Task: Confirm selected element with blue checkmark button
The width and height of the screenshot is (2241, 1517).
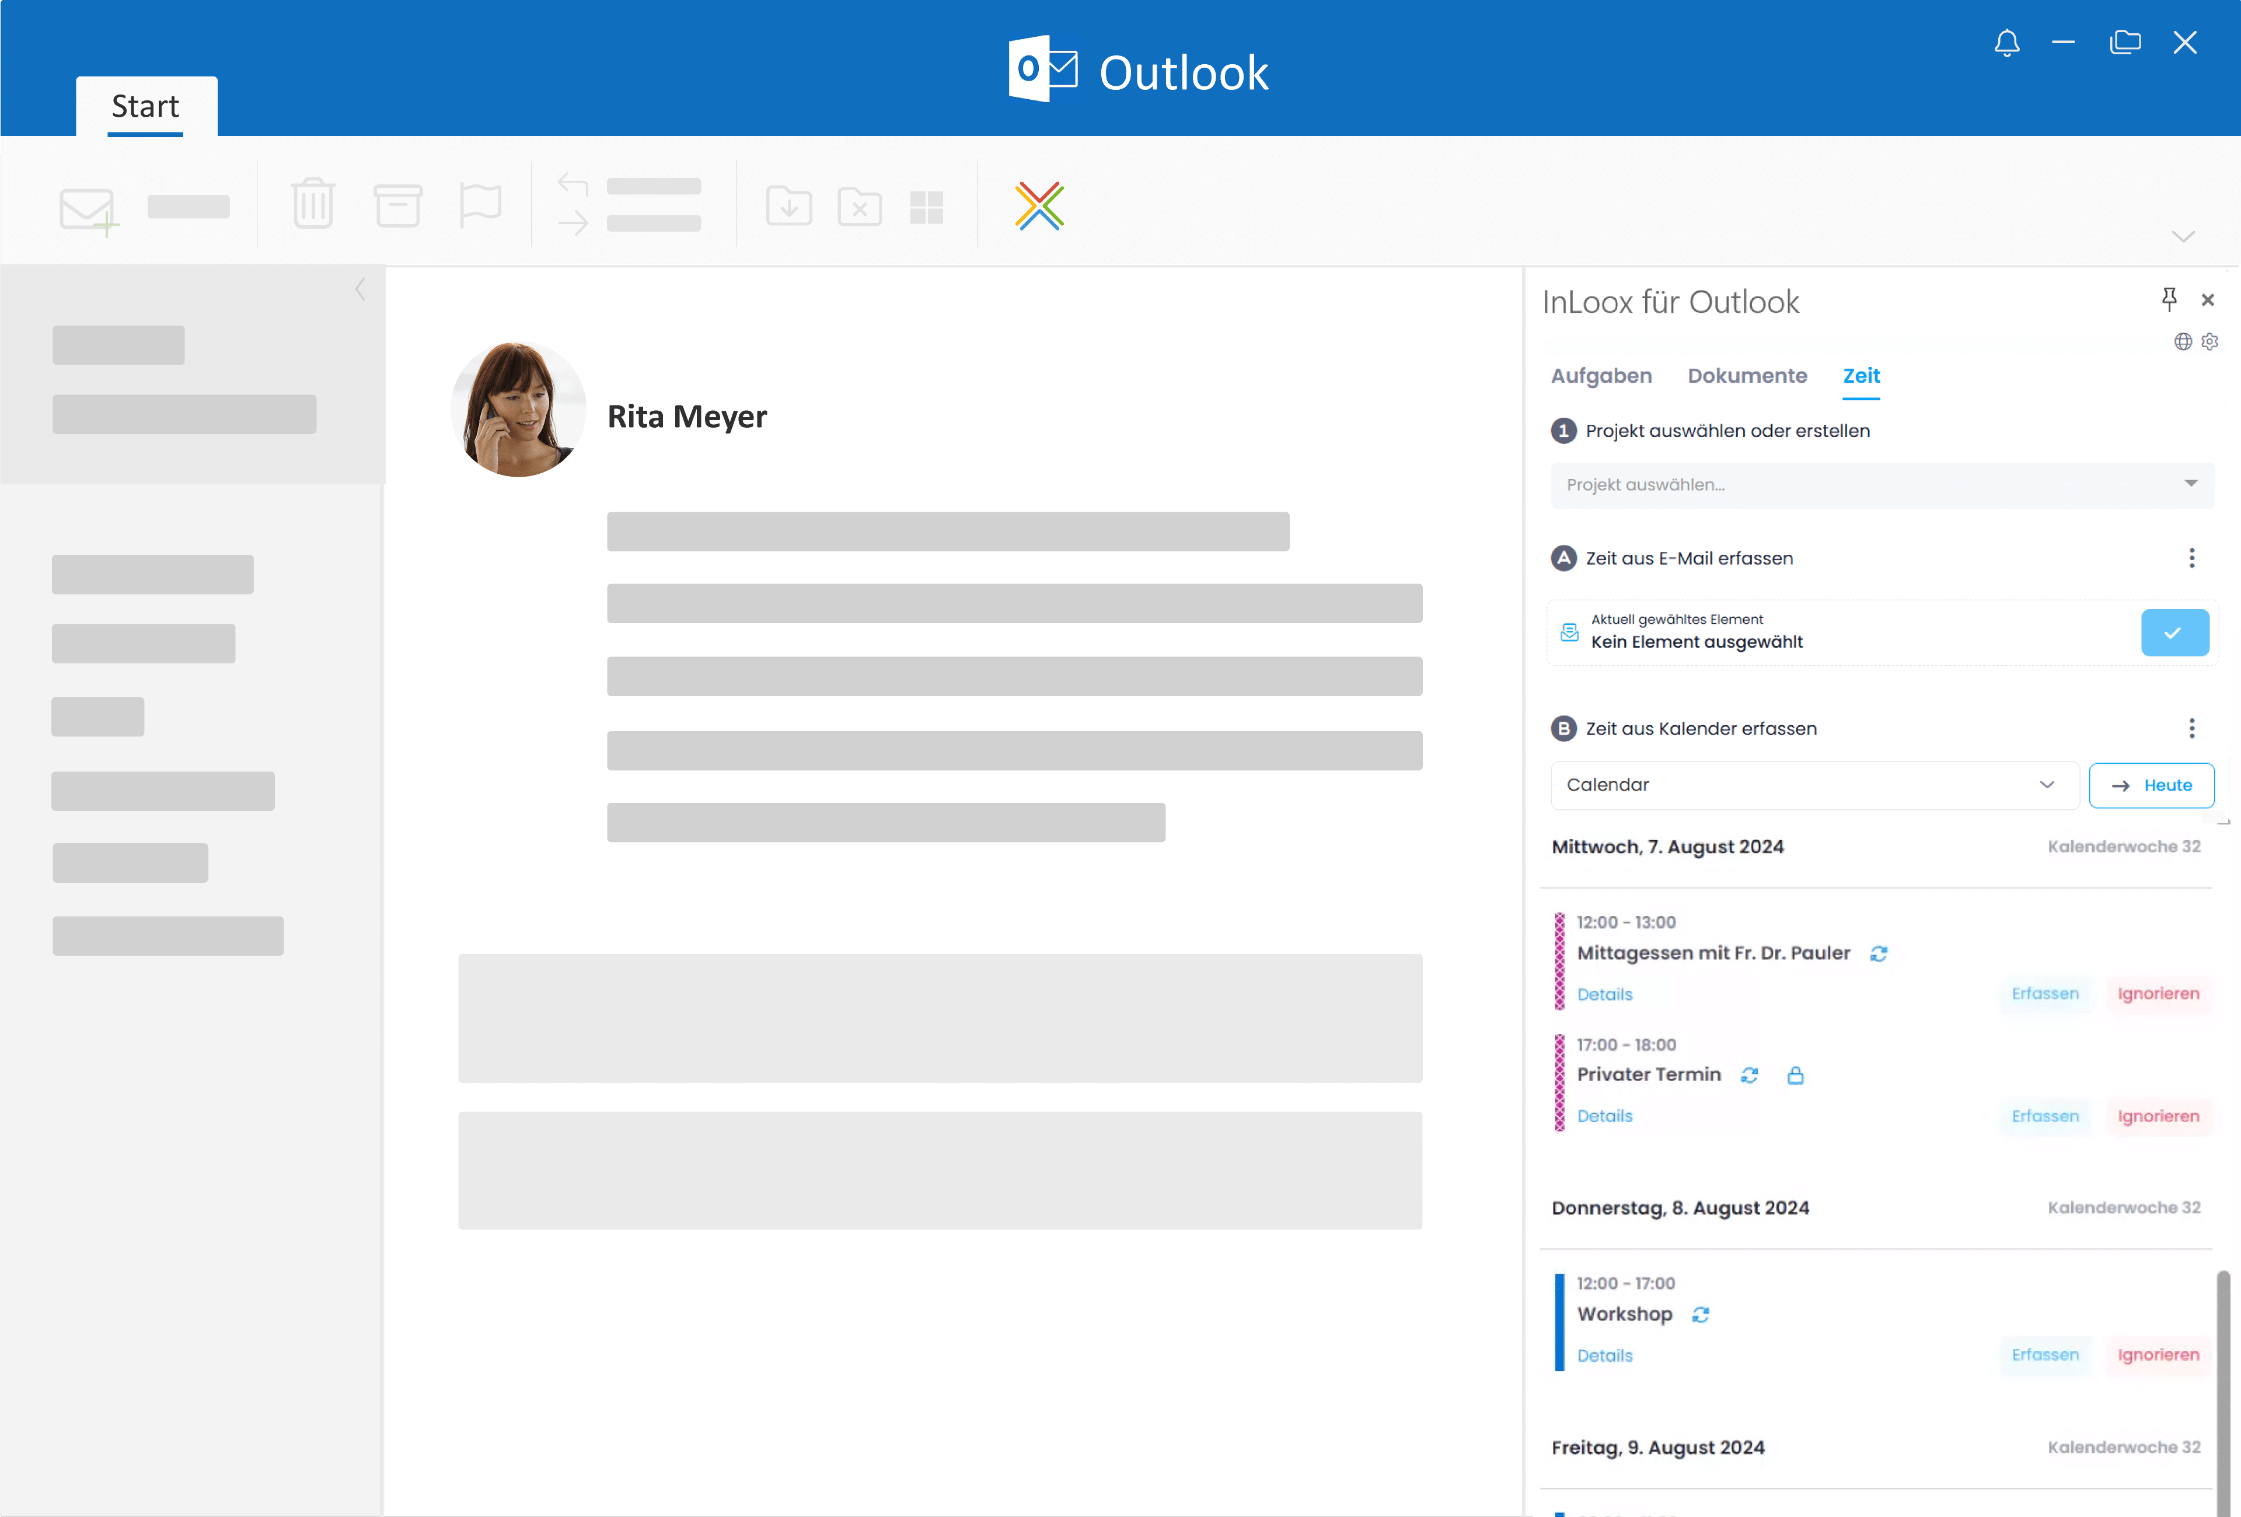Action: click(x=2174, y=633)
